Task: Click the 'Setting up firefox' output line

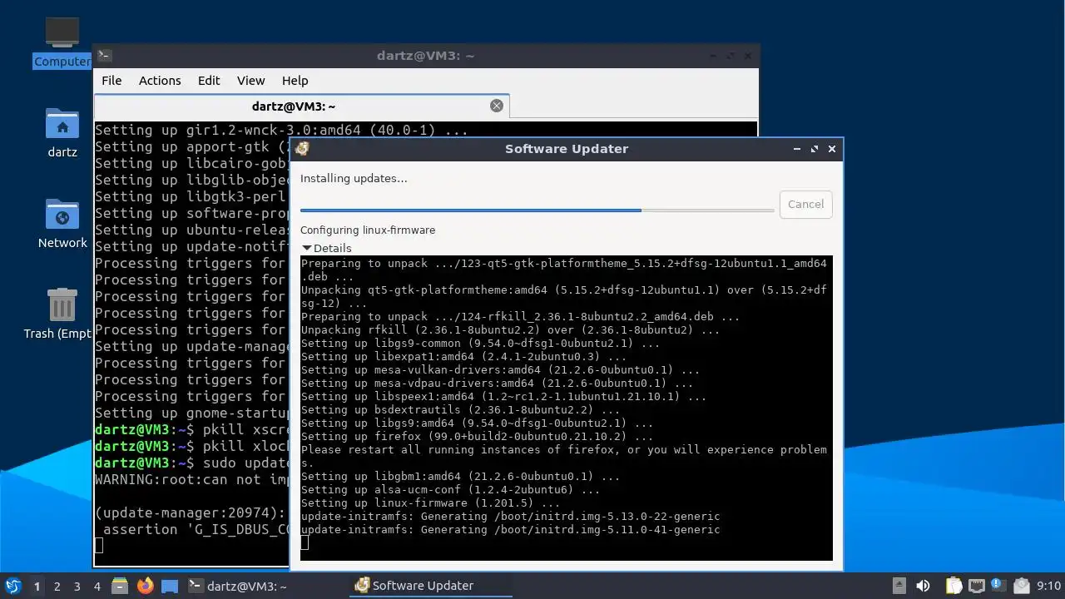Action: [x=477, y=436]
